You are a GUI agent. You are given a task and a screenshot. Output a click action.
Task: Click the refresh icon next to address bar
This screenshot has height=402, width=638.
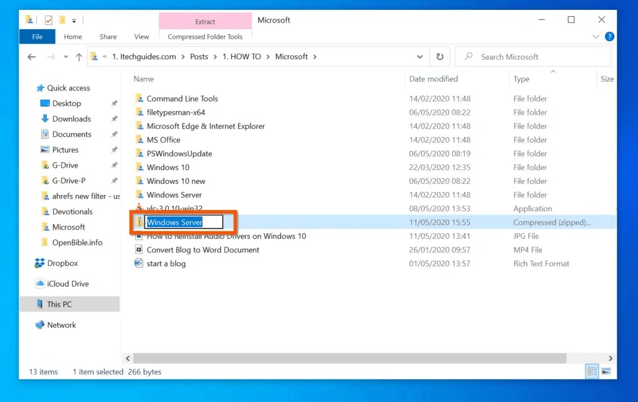440,56
